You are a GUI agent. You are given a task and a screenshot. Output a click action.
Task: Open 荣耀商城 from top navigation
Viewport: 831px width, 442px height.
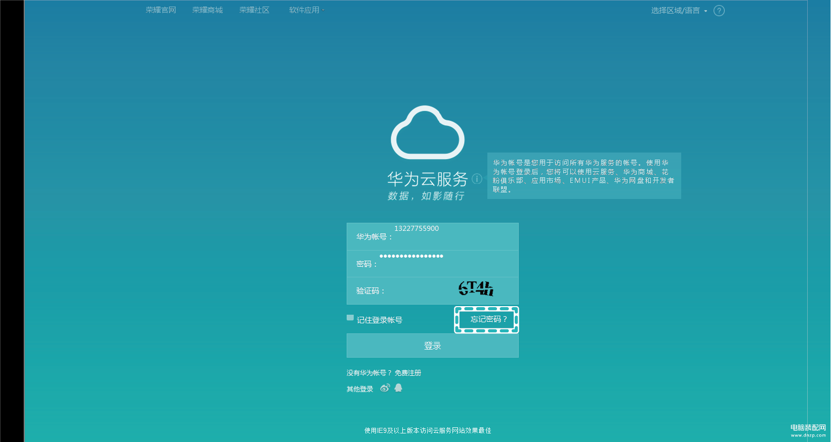(207, 10)
